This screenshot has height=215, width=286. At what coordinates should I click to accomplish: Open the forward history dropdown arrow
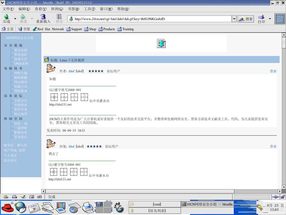tap(32, 19)
